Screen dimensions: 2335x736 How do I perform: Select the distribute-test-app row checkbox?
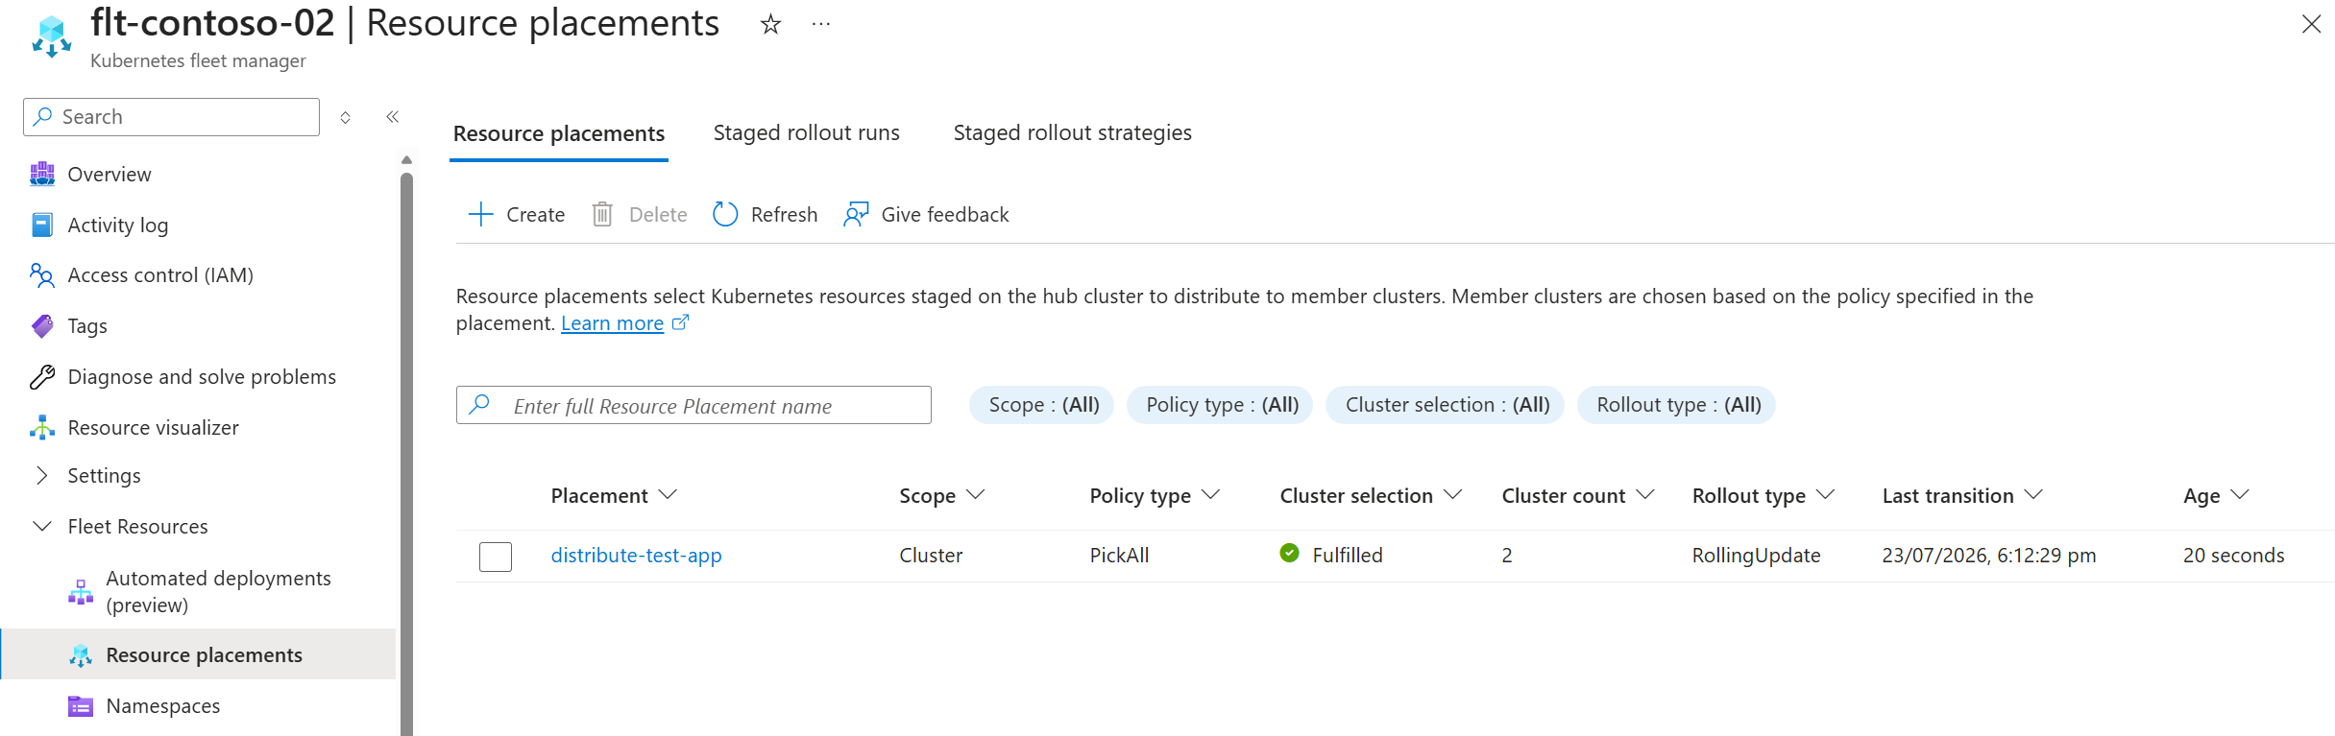tap(496, 557)
